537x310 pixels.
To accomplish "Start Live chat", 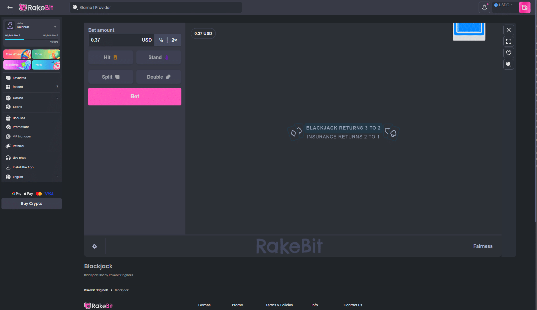I will (32, 158).
